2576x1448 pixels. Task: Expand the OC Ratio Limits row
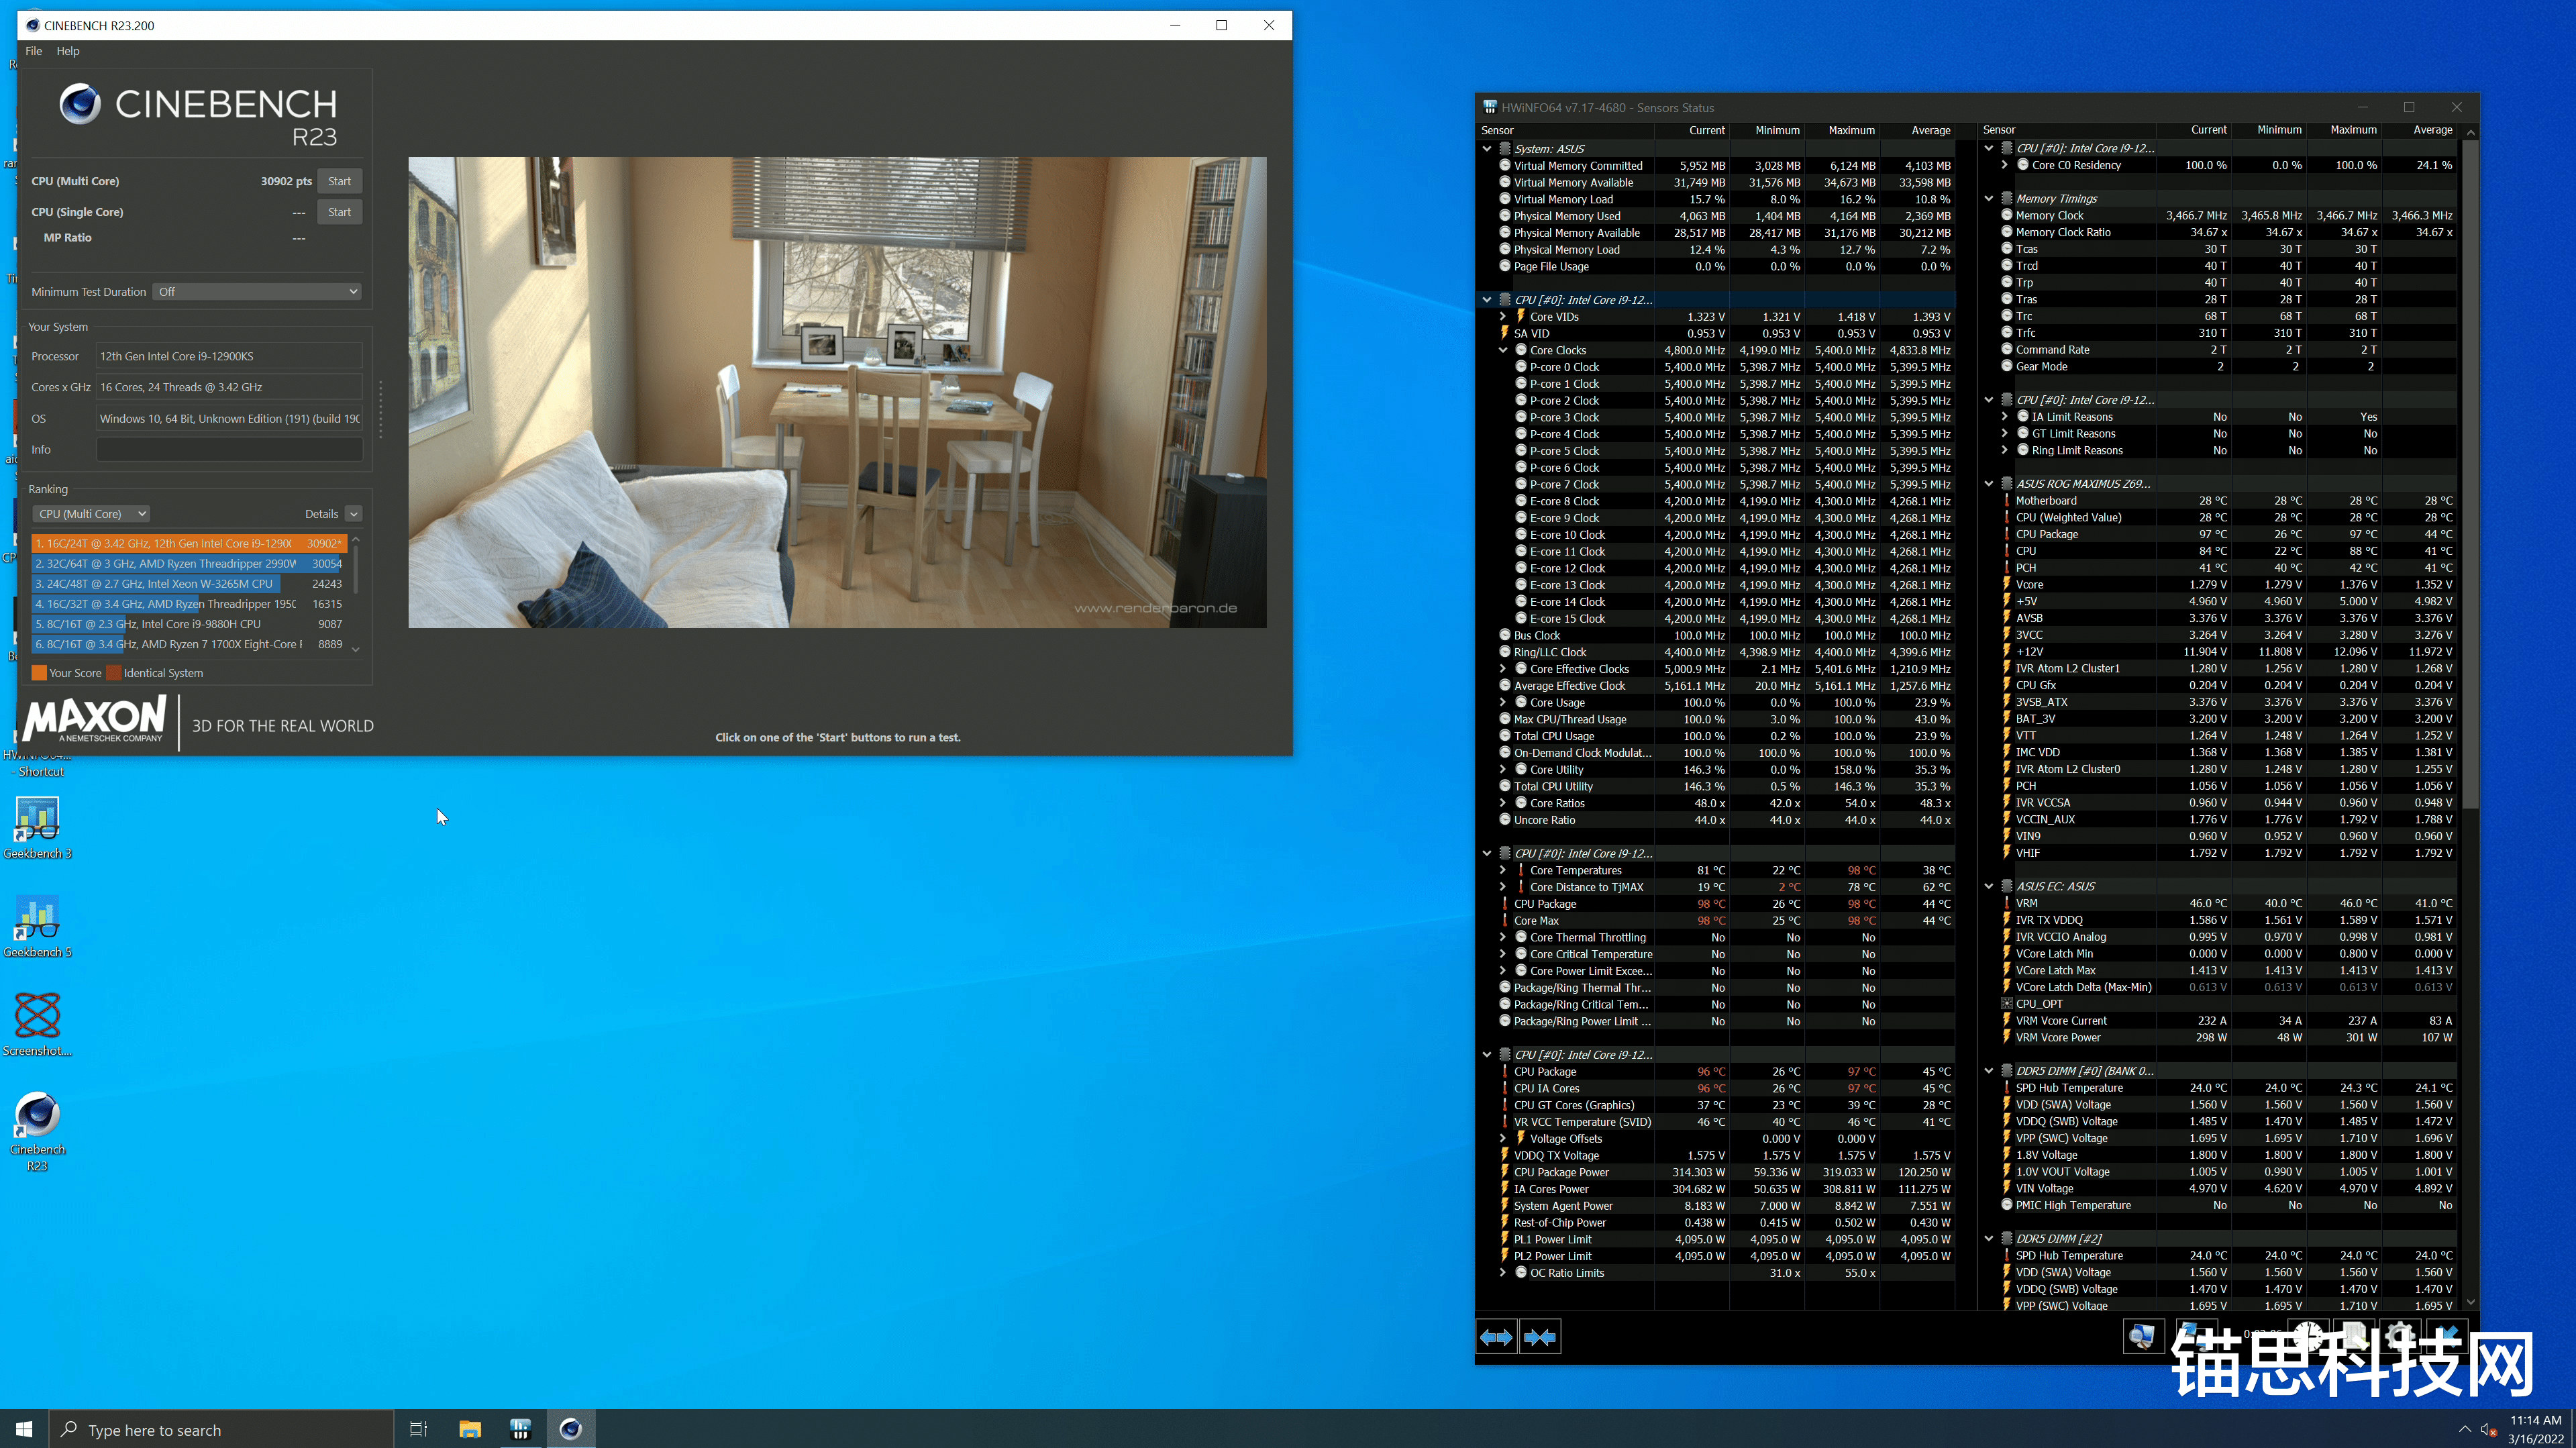click(x=1503, y=1273)
